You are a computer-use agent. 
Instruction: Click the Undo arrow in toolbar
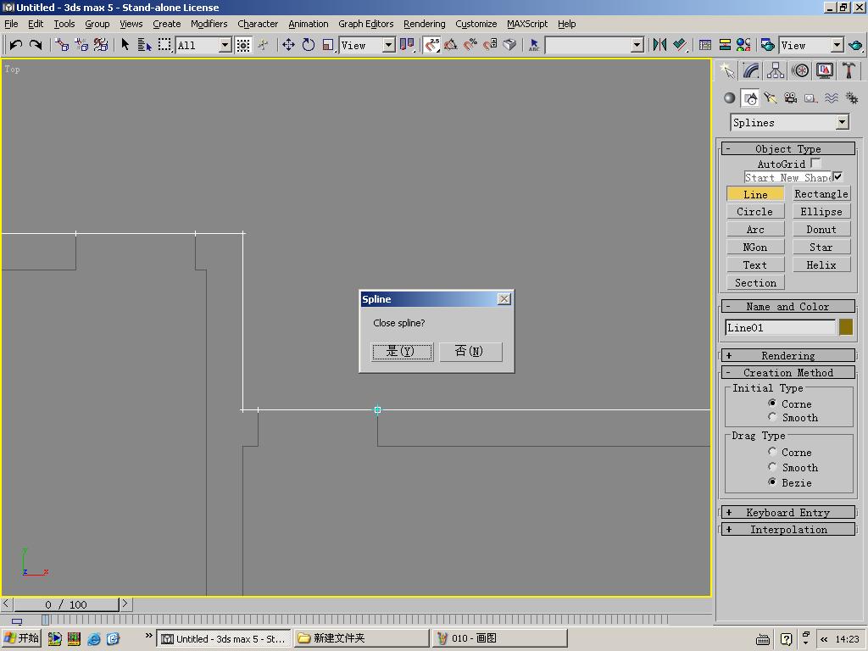click(x=15, y=45)
